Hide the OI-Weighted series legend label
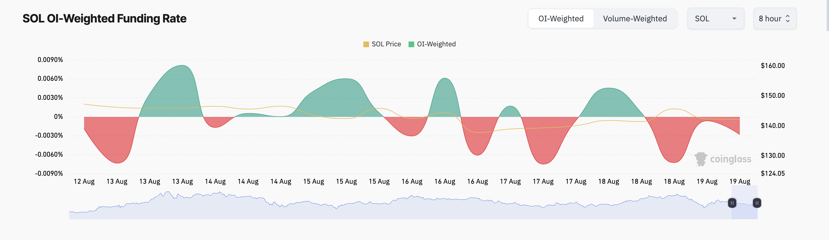The width and height of the screenshot is (829, 240). tap(436, 44)
